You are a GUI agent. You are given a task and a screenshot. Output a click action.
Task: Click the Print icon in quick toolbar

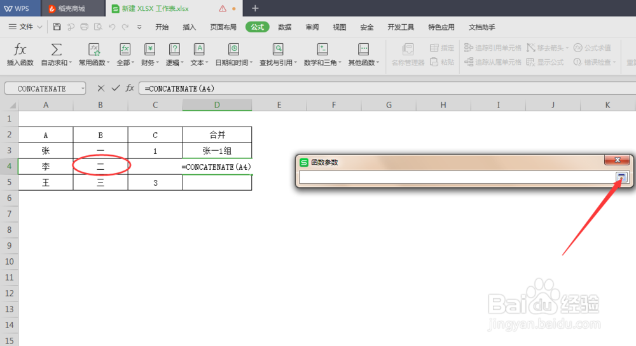(x=84, y=27)
